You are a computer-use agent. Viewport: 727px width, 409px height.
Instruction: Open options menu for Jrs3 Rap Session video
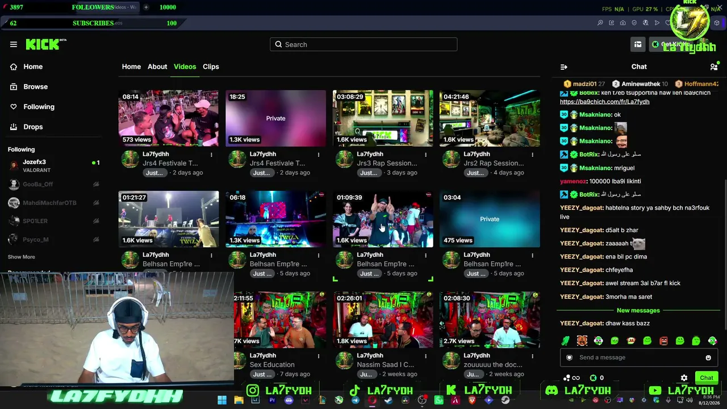click(425, 155)
